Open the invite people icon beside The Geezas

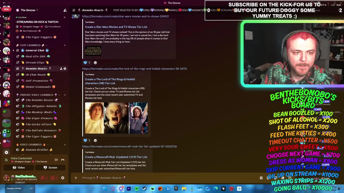coord(65,10)
